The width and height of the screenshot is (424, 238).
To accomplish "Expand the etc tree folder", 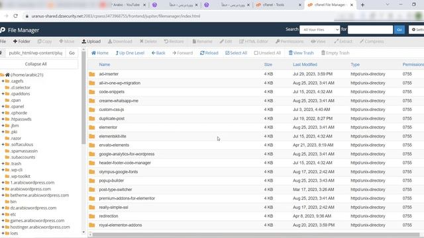I will coord(3,214).
